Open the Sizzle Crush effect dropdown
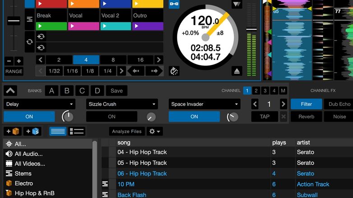This screenshot has height=198, width=353. pos(122,104)
